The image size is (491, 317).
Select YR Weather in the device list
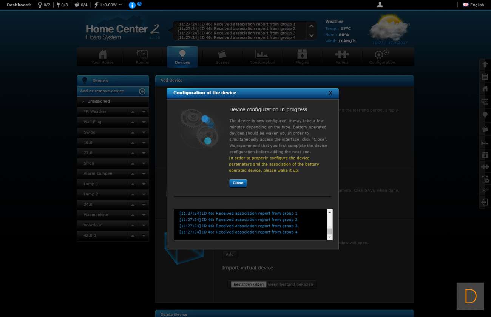[95, 112]
